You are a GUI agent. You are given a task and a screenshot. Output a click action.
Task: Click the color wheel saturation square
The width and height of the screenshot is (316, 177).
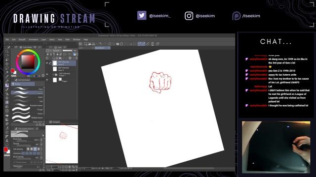(x=28, y=62)
